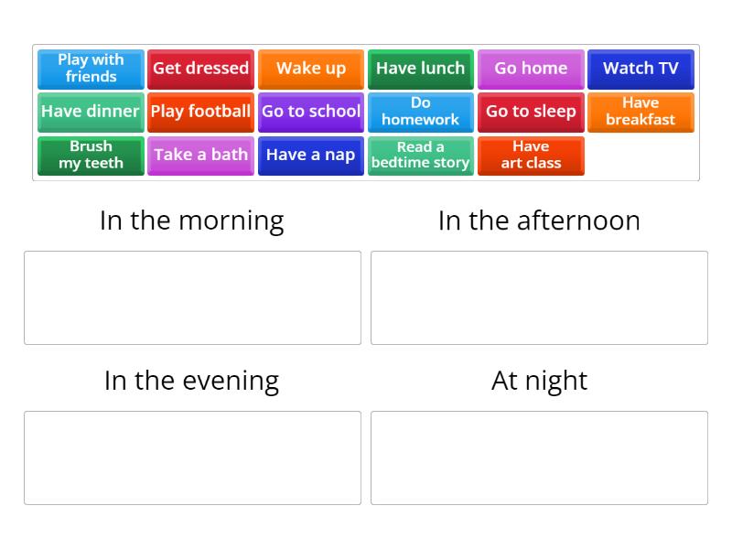Click the "At night" drop box
732x549 pixels.
pyautogui.click(x=539, y=457)
